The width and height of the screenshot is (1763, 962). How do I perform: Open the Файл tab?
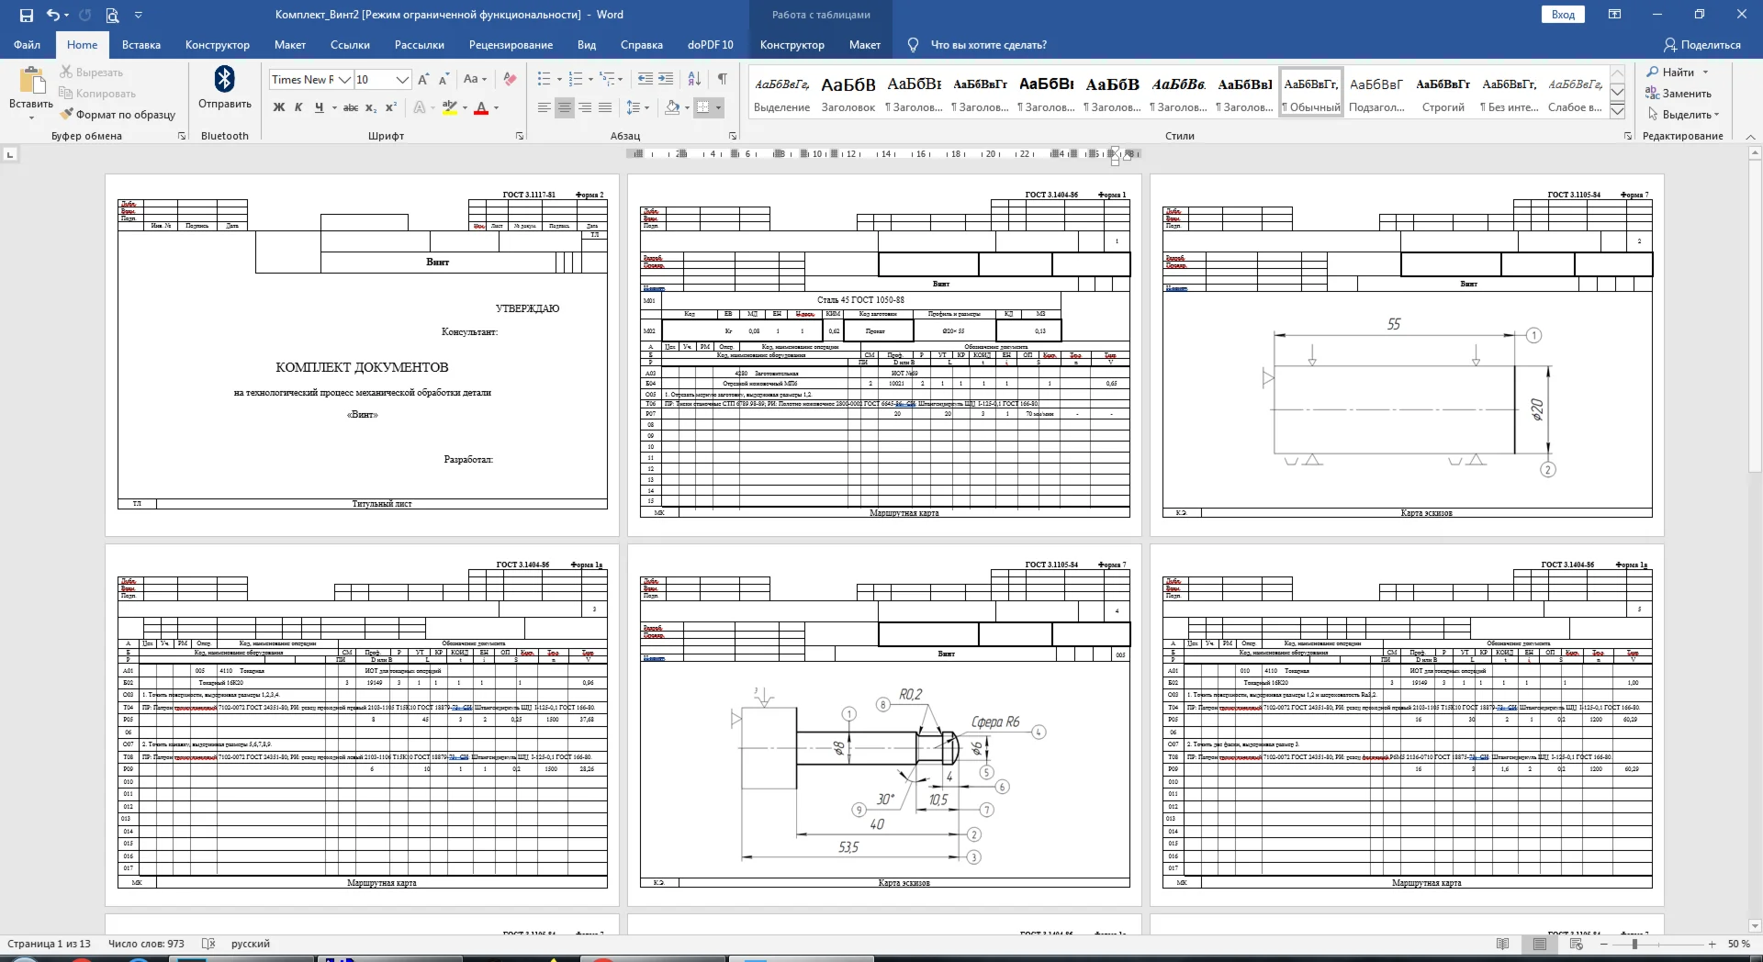point(27,45)
